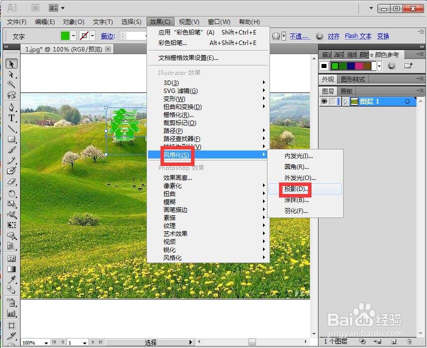Choose 投影(D)... from stylize submenu

click(305, 189)
